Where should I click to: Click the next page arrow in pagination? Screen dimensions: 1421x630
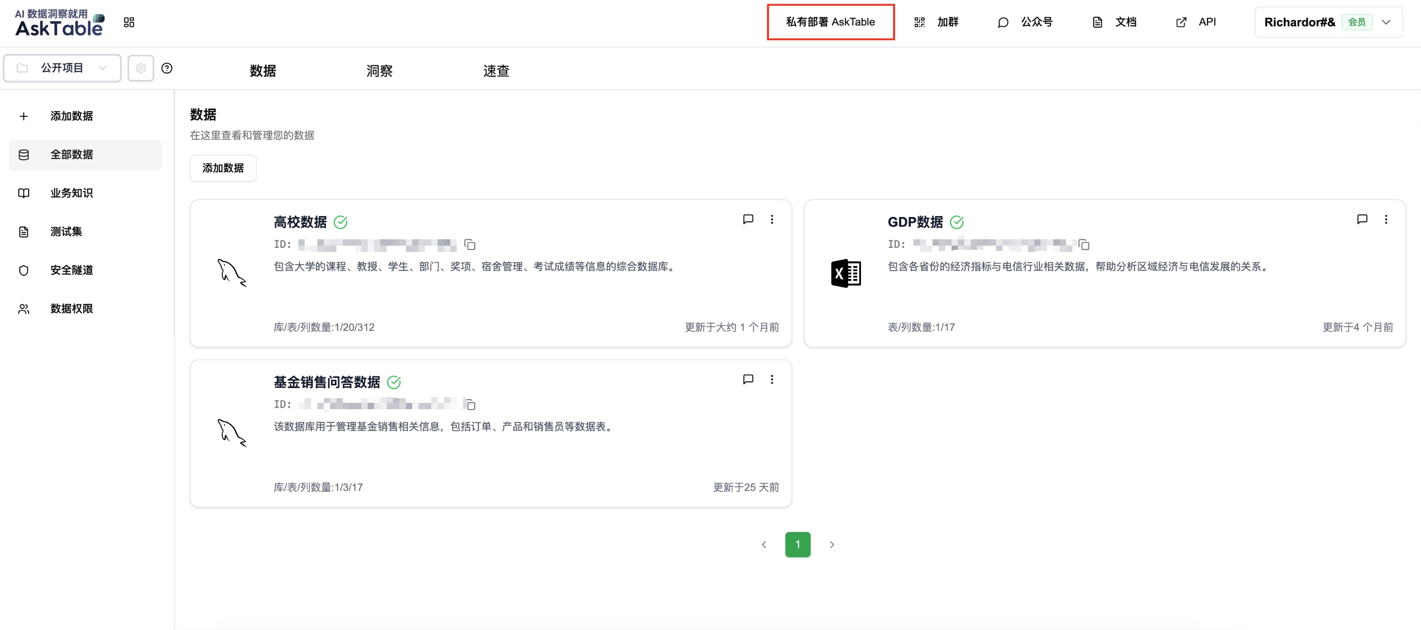[832, 545]
